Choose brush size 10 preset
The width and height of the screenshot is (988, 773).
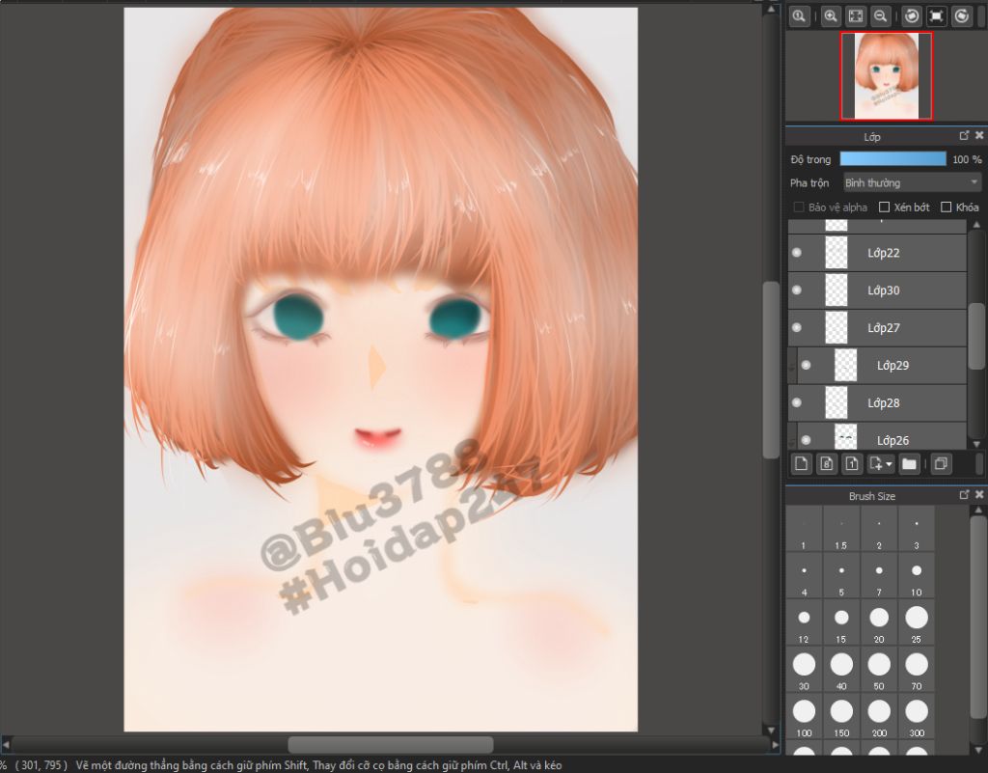(x=917, y=576)
